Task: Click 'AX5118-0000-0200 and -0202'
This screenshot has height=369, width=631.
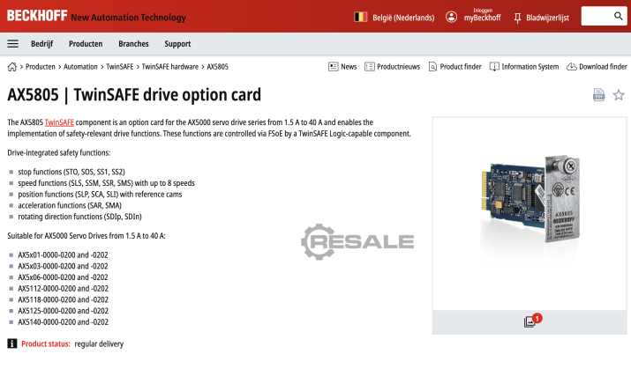Action: pyautogui.click(x=63, y=300)
